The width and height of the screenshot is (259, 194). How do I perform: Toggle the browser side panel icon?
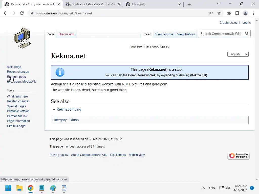click(x=237, y=13)
